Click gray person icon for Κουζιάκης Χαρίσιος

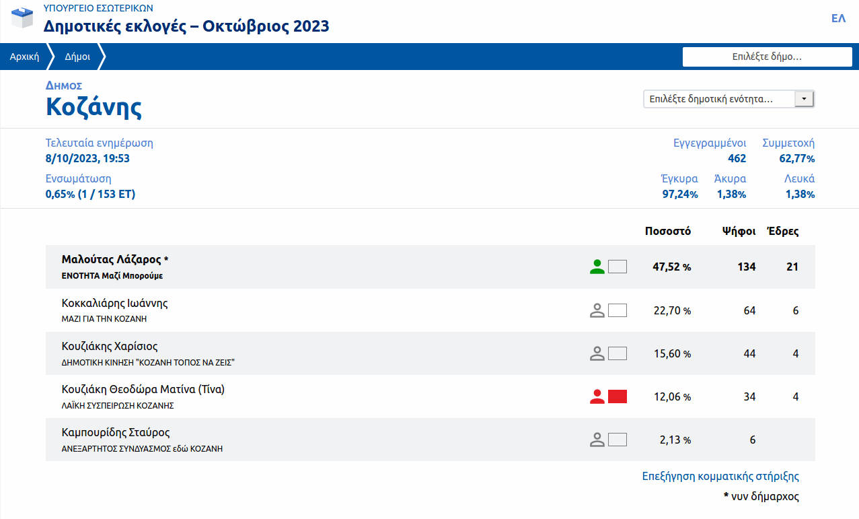tap(597, 353)
